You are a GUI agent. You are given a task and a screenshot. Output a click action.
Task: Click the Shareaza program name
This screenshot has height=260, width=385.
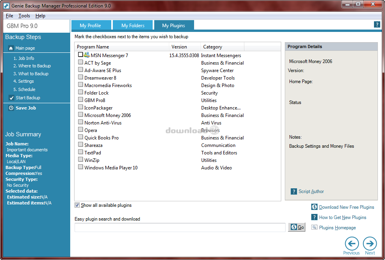tap(93, 145)
